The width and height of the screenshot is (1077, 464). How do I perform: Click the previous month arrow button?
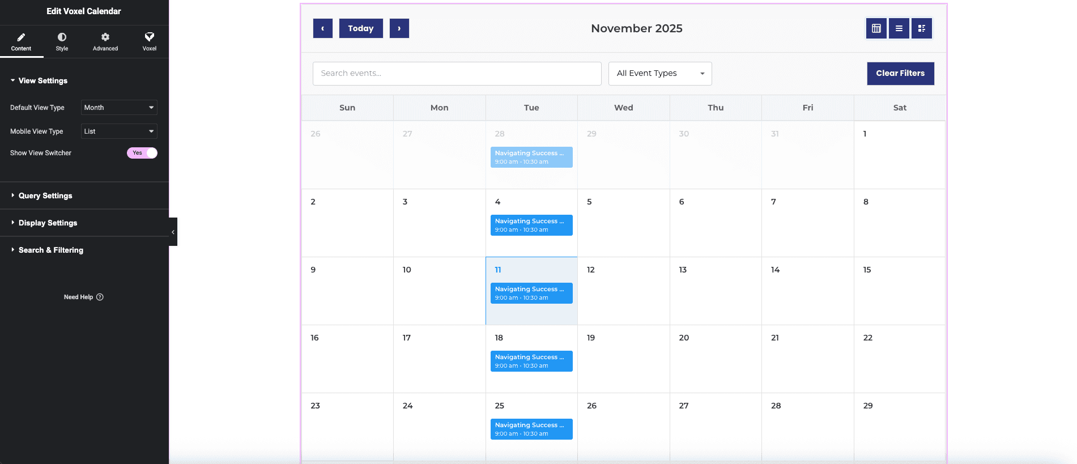pyautogui.click(x=322, y=28)
